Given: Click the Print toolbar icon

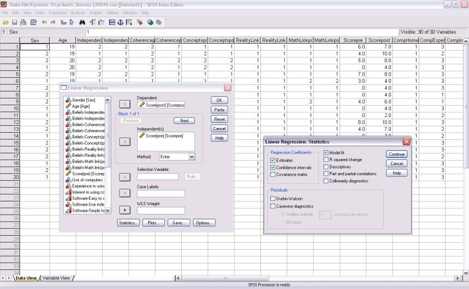Looking at the screenshot, I should (x=23, y=22).
